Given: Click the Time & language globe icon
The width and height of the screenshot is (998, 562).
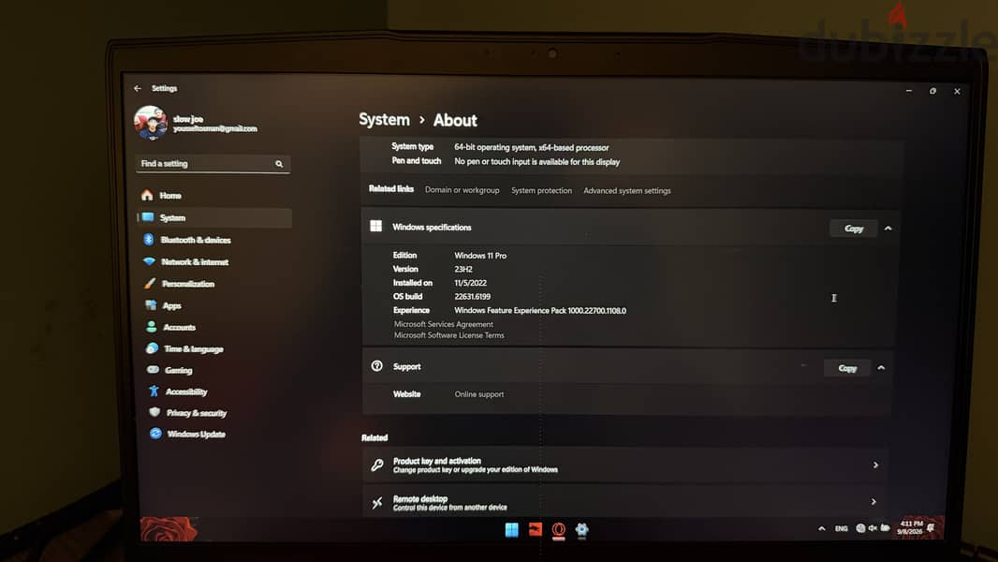Looking at the screenshot, I should [152, 348].
